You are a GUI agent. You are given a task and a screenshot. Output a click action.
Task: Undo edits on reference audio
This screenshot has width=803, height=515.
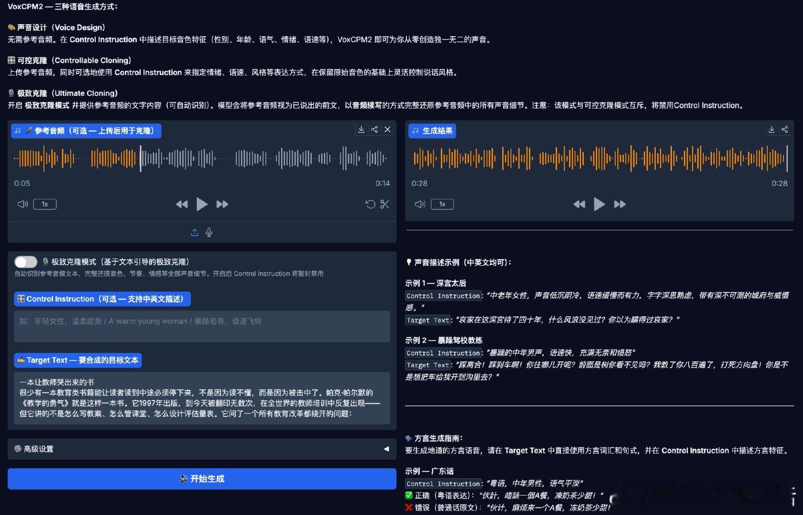tap(370, 204)
